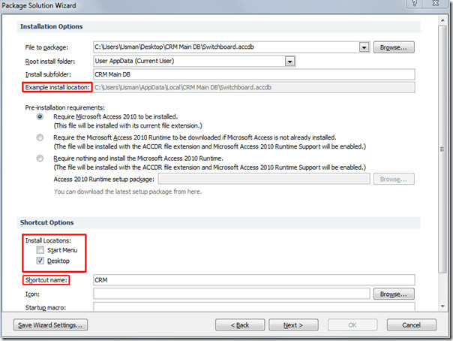Browse for the file to package
The image size is (453, 341).
[394, 47]
